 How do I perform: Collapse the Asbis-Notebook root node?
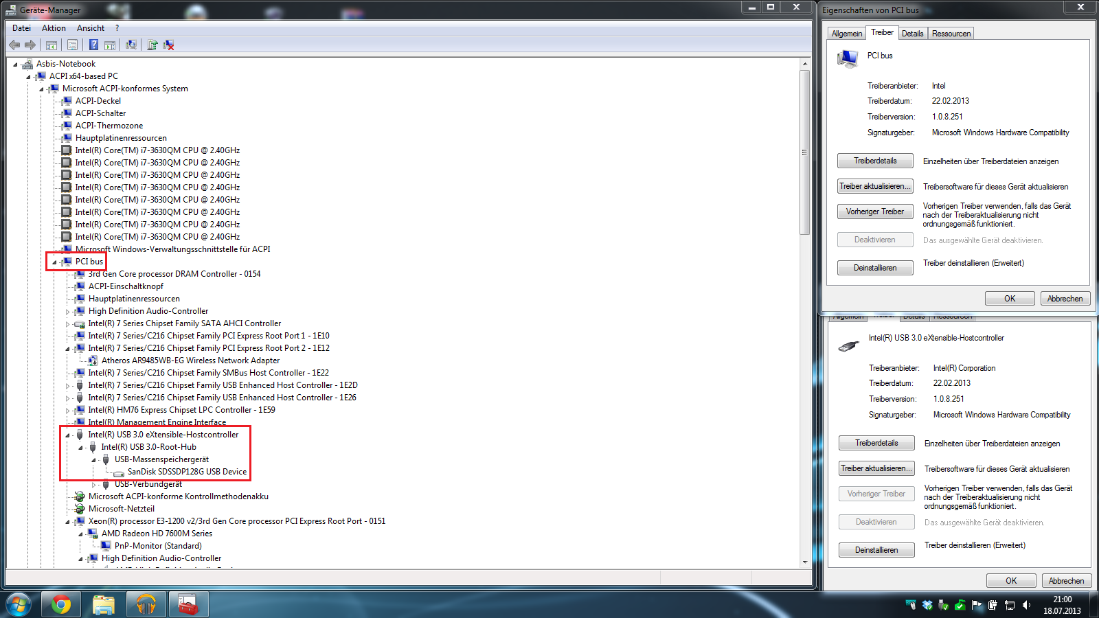[x=15, y=65]
